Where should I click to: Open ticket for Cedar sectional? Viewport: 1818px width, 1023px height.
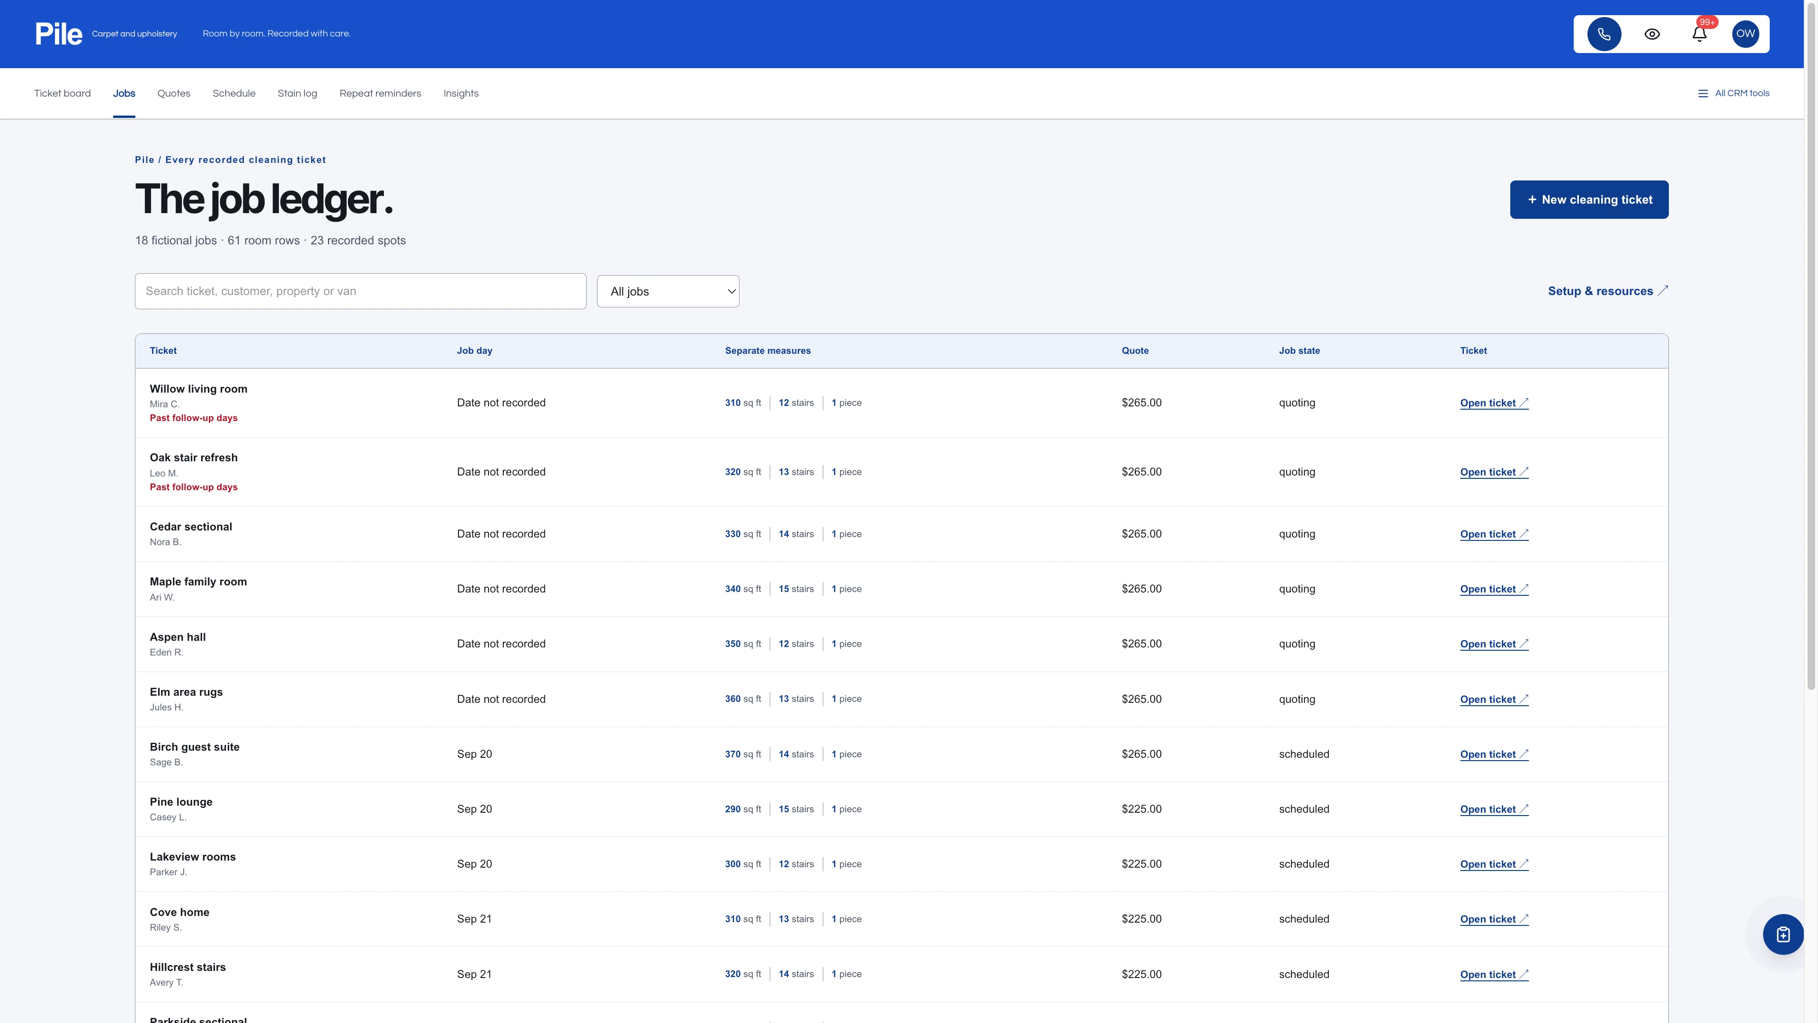click(x=1494, y=534)
